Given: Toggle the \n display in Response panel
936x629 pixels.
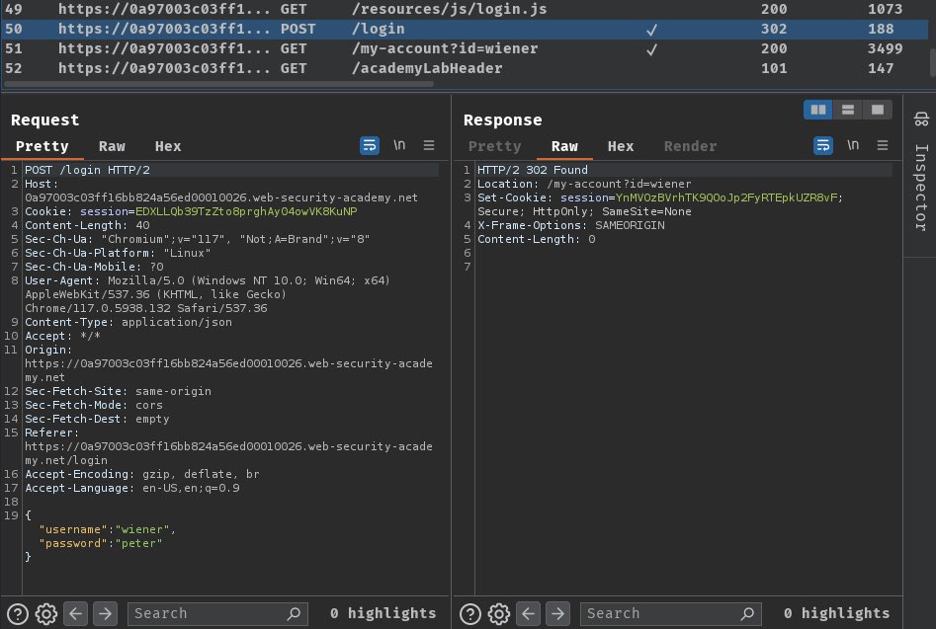Looking at the screenshot, I should pyautogui.click(x=853, y=145).
